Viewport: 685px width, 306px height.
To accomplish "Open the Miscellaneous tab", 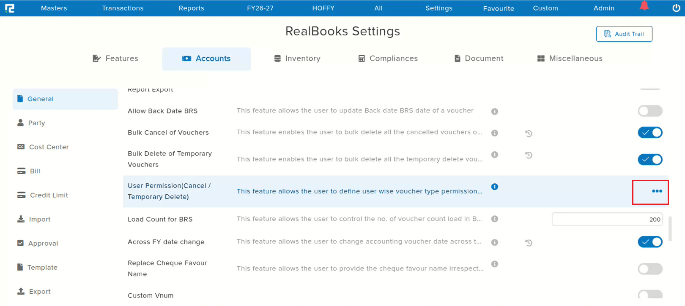I will (570, 59).
